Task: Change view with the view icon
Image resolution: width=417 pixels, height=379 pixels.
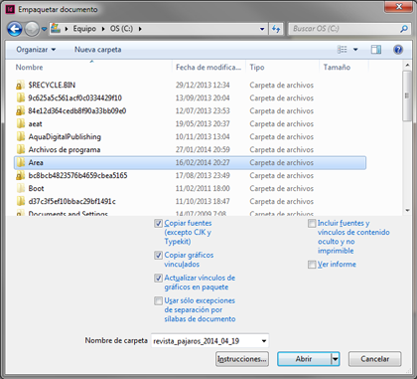Action: point(342,50)
